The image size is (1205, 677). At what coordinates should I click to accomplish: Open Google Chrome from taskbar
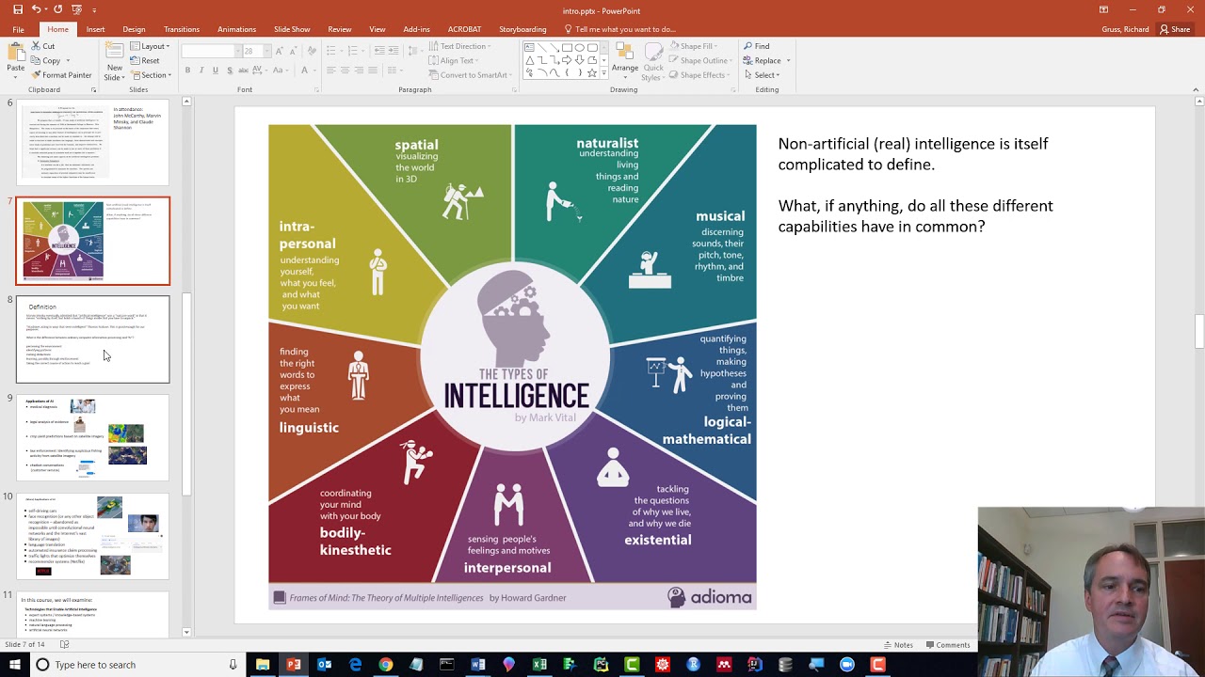point(386,665)
